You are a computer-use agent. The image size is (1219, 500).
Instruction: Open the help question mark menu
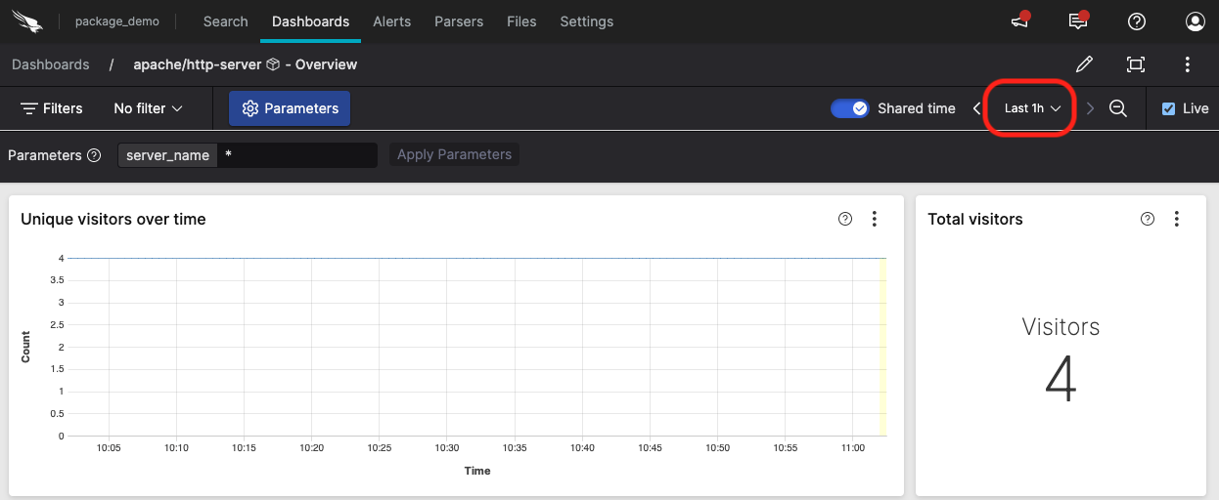pyautogui.click(x=1136, y=21)
